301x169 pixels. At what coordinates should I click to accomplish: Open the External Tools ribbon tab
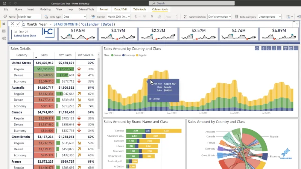tap(86, 9)
